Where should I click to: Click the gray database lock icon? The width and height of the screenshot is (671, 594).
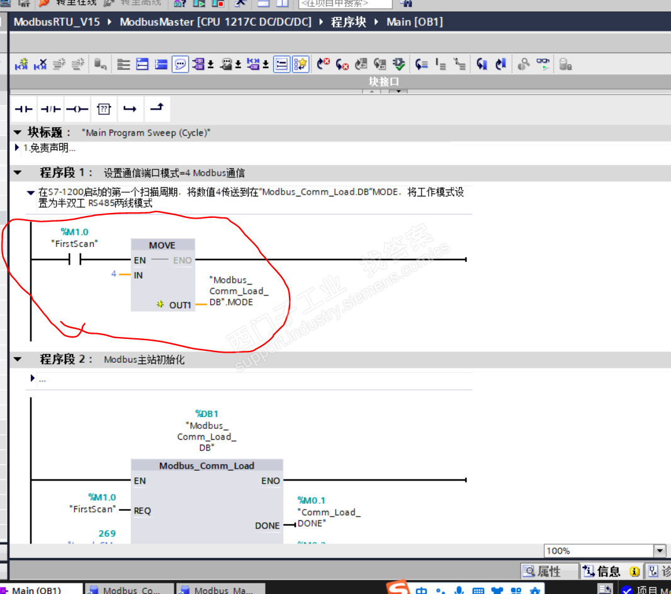(x=565, y=64)
